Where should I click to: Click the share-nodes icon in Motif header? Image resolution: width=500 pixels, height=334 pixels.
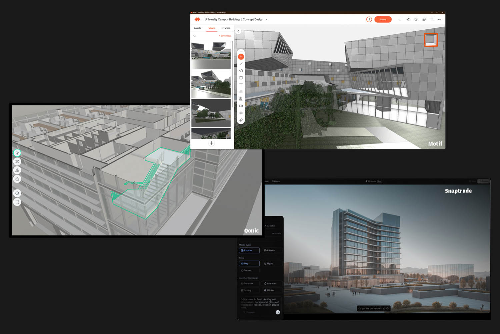[x=408, y=19]
